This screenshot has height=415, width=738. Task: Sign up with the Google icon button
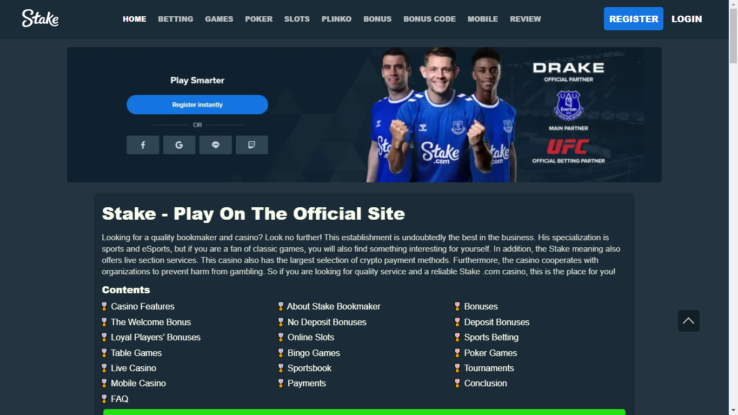tap(179, 145)
